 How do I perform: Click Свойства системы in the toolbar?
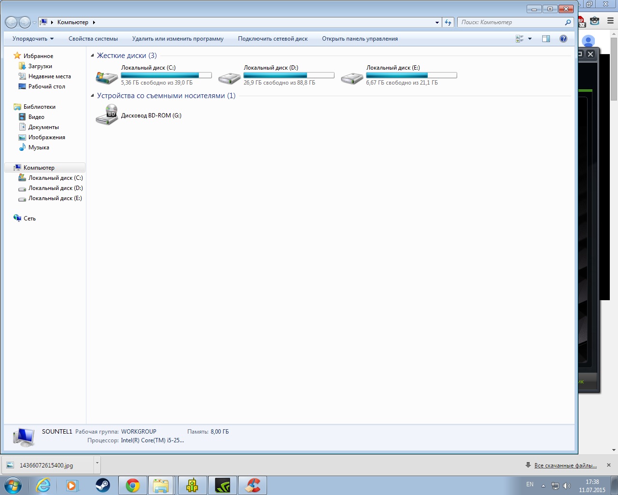pyautogui.click(x=93, y=39)
